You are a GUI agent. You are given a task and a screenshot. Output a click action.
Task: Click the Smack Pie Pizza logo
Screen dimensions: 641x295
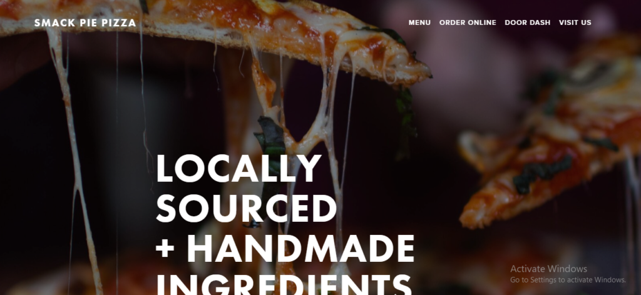tap(85, 23)
